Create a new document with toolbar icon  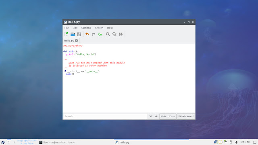[67, 34]
